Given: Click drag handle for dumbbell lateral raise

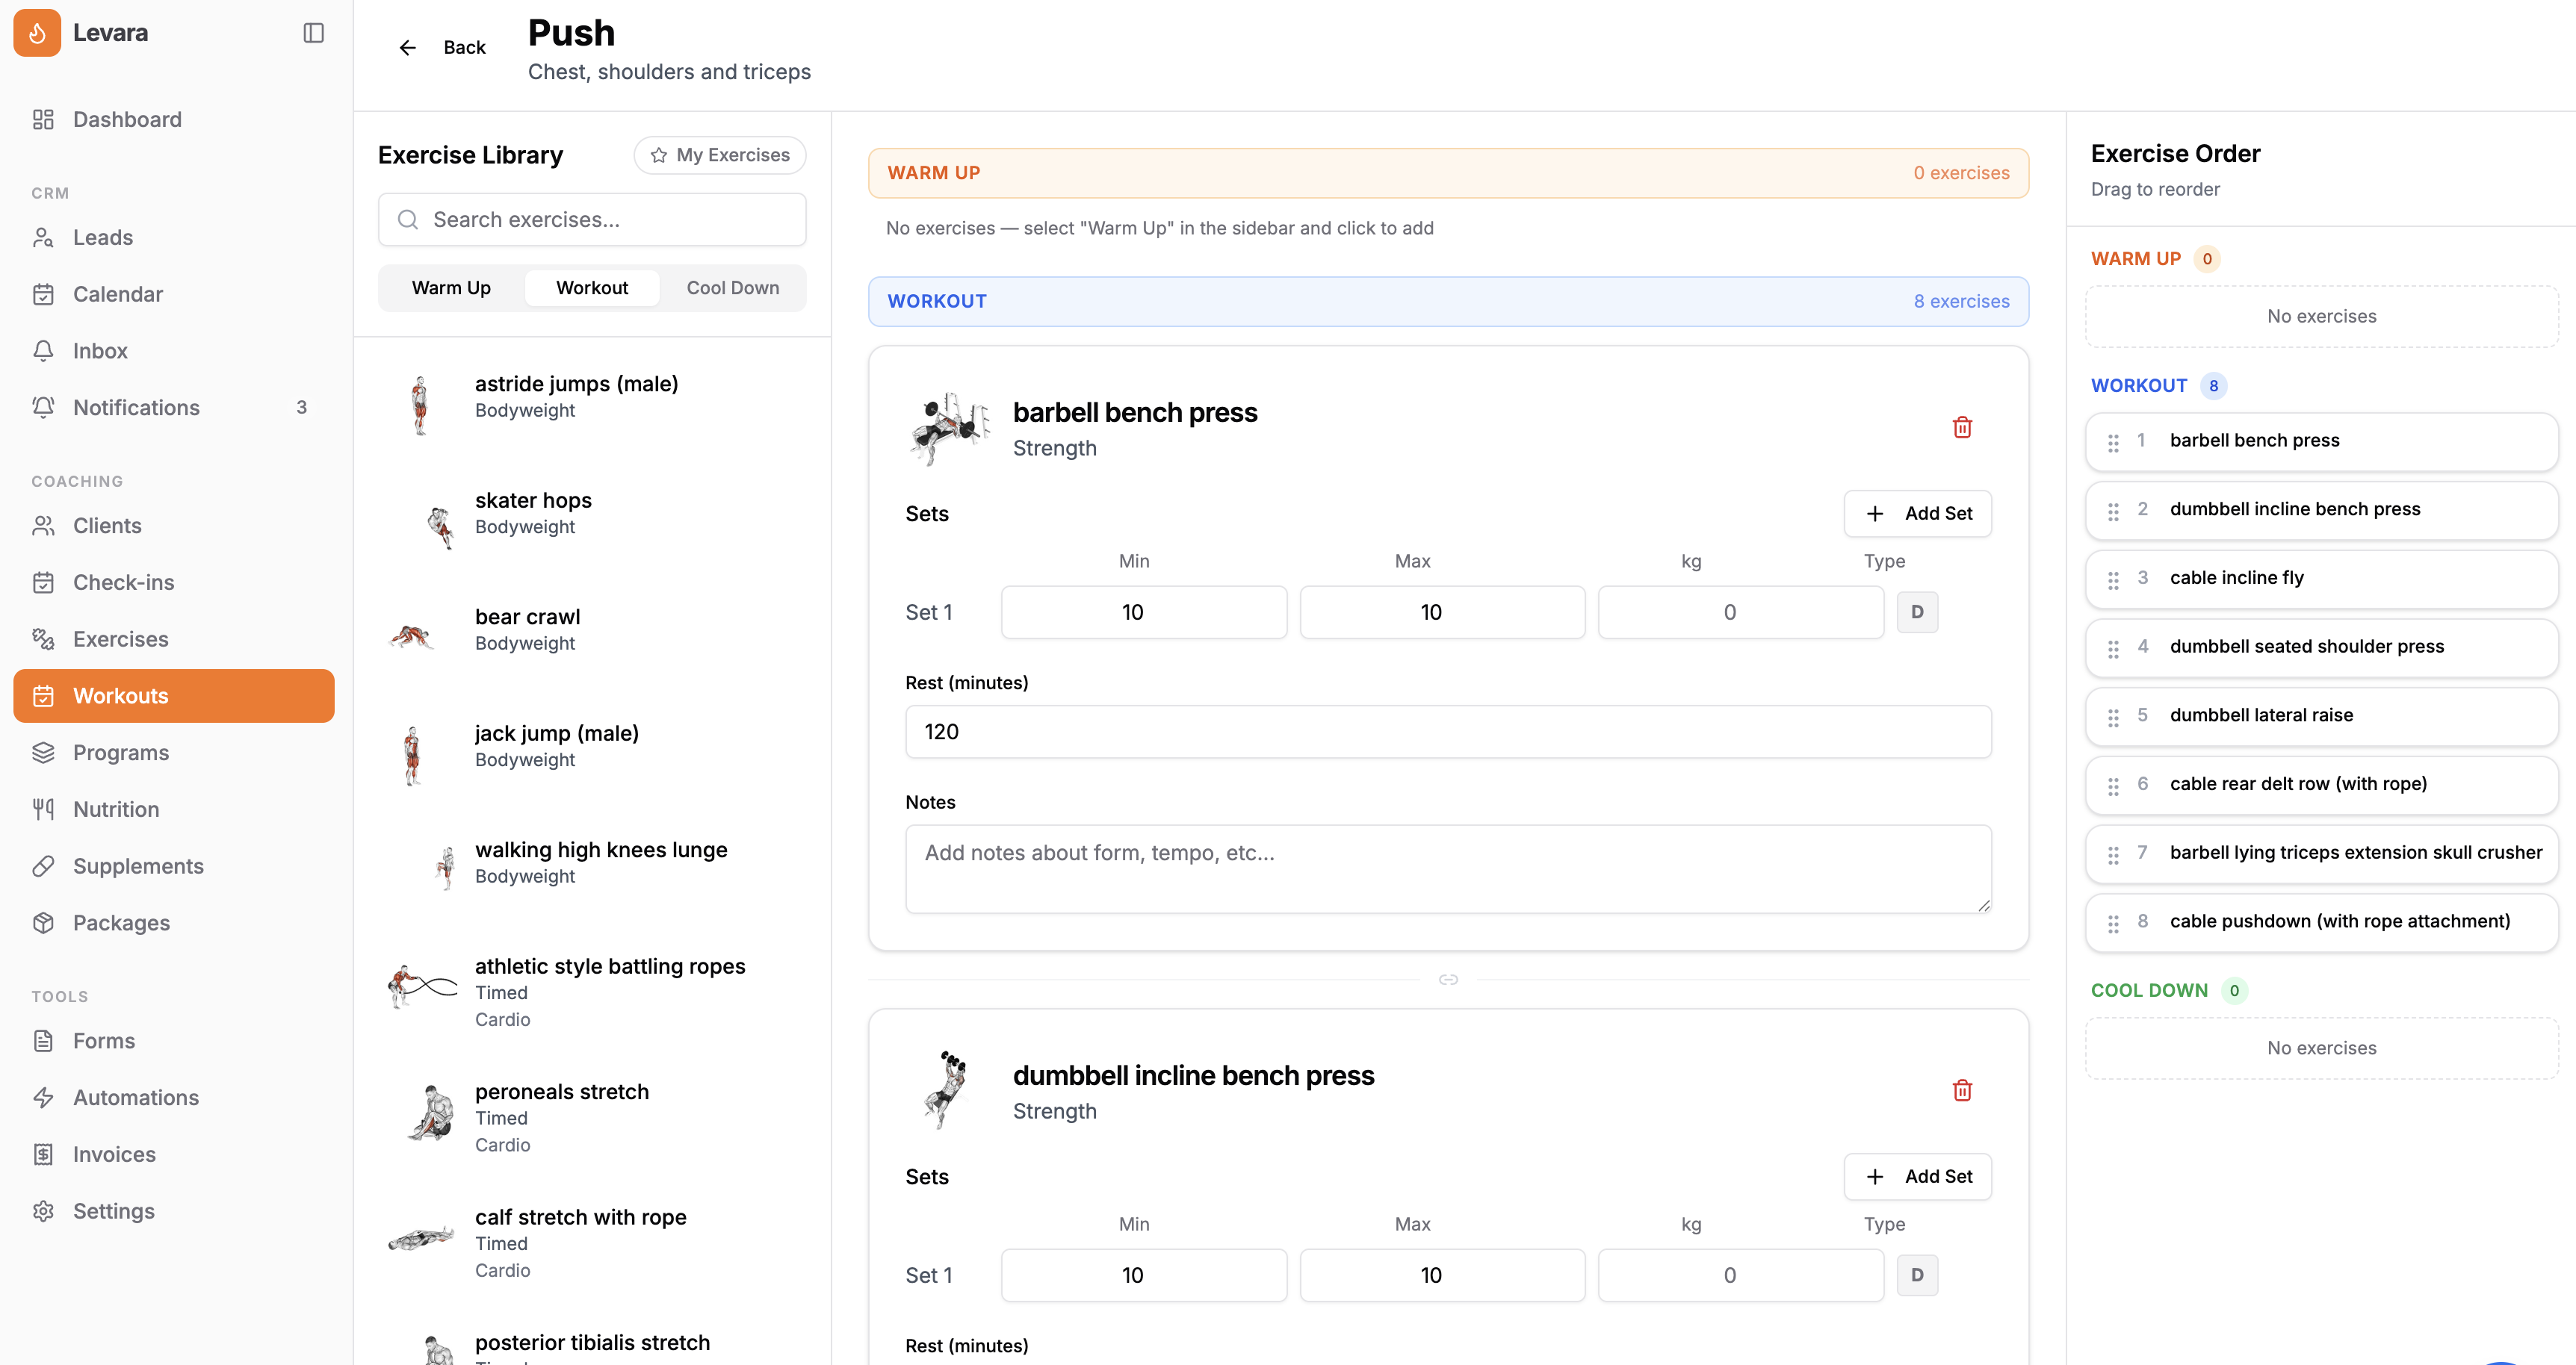Looking at the screenshot, I should click(x=2113, y=718).
